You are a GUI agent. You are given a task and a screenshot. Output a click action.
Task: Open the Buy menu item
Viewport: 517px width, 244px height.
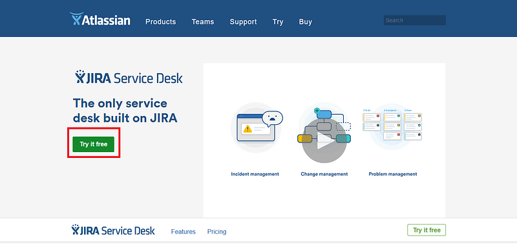305,22
